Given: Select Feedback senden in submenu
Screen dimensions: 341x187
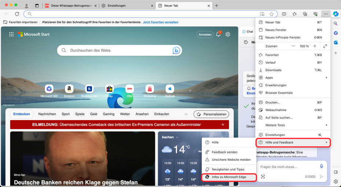Looking at the screenshot, I should (229, 152).
